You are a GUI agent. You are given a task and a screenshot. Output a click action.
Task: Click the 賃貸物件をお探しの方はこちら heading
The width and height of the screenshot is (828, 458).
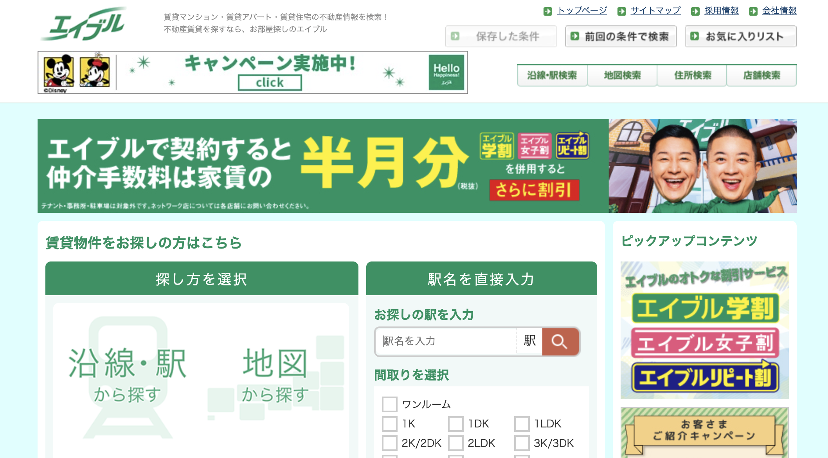point(144,243)
